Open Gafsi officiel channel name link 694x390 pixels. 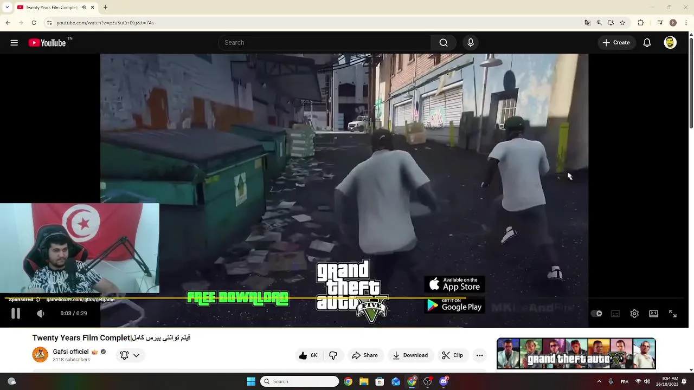pyautogui.click(x=70, y=352)
